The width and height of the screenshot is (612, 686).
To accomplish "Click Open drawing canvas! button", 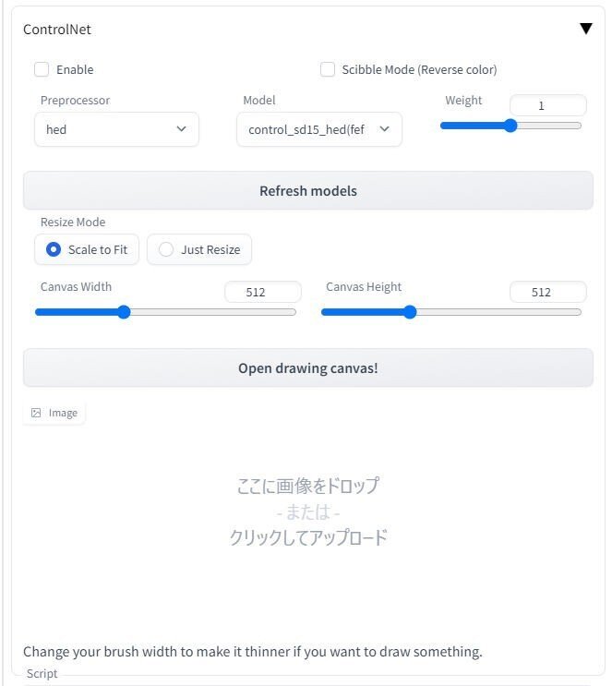I will [x=308, y=368].
